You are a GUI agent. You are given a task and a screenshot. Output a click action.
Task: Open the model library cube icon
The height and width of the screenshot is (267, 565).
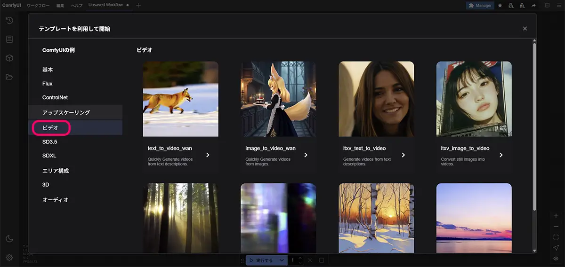tap(9, 58)
